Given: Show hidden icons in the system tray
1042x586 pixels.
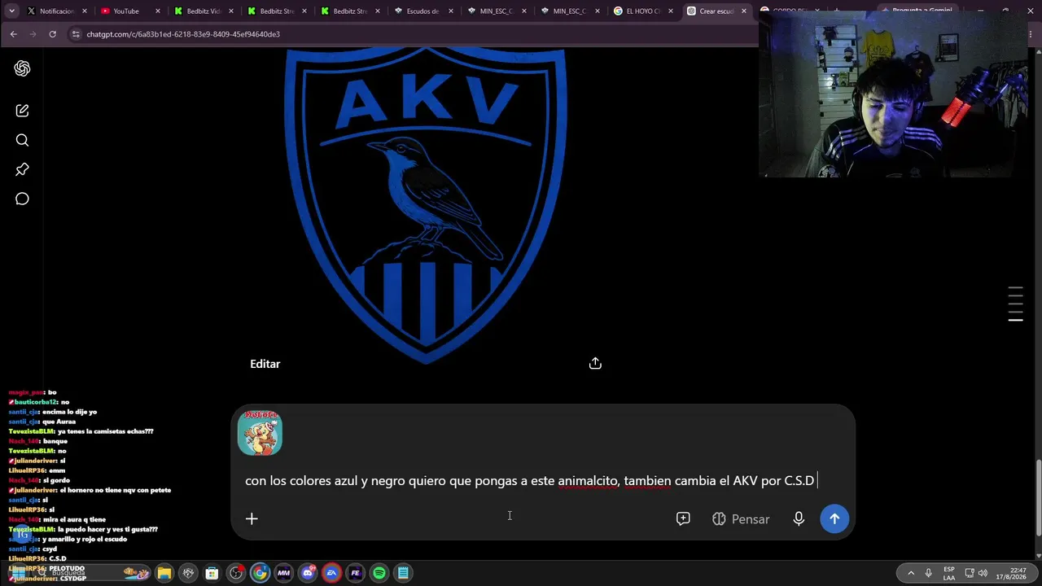Looking at the screenshot, I should [x=910, y=573].
